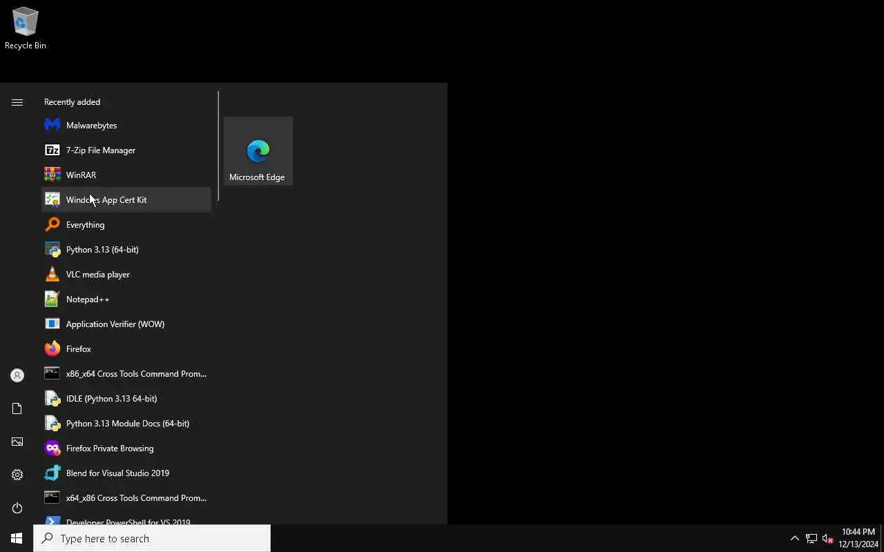
Task: Launch IDLE (Python 3.13 64-bit)
Action: click(126, 399)
